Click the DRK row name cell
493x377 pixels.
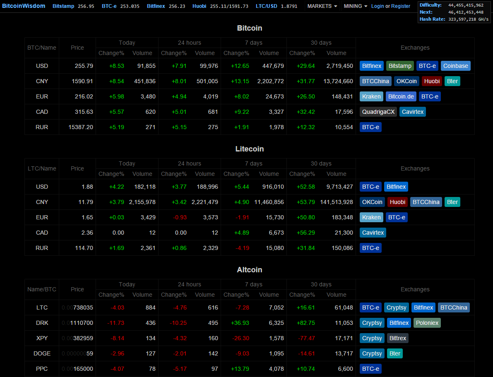coord(42,323)
